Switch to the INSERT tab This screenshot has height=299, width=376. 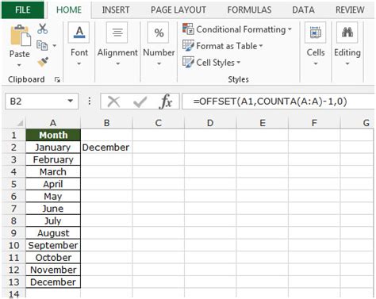pyautogui.click(x=116, y=10)
